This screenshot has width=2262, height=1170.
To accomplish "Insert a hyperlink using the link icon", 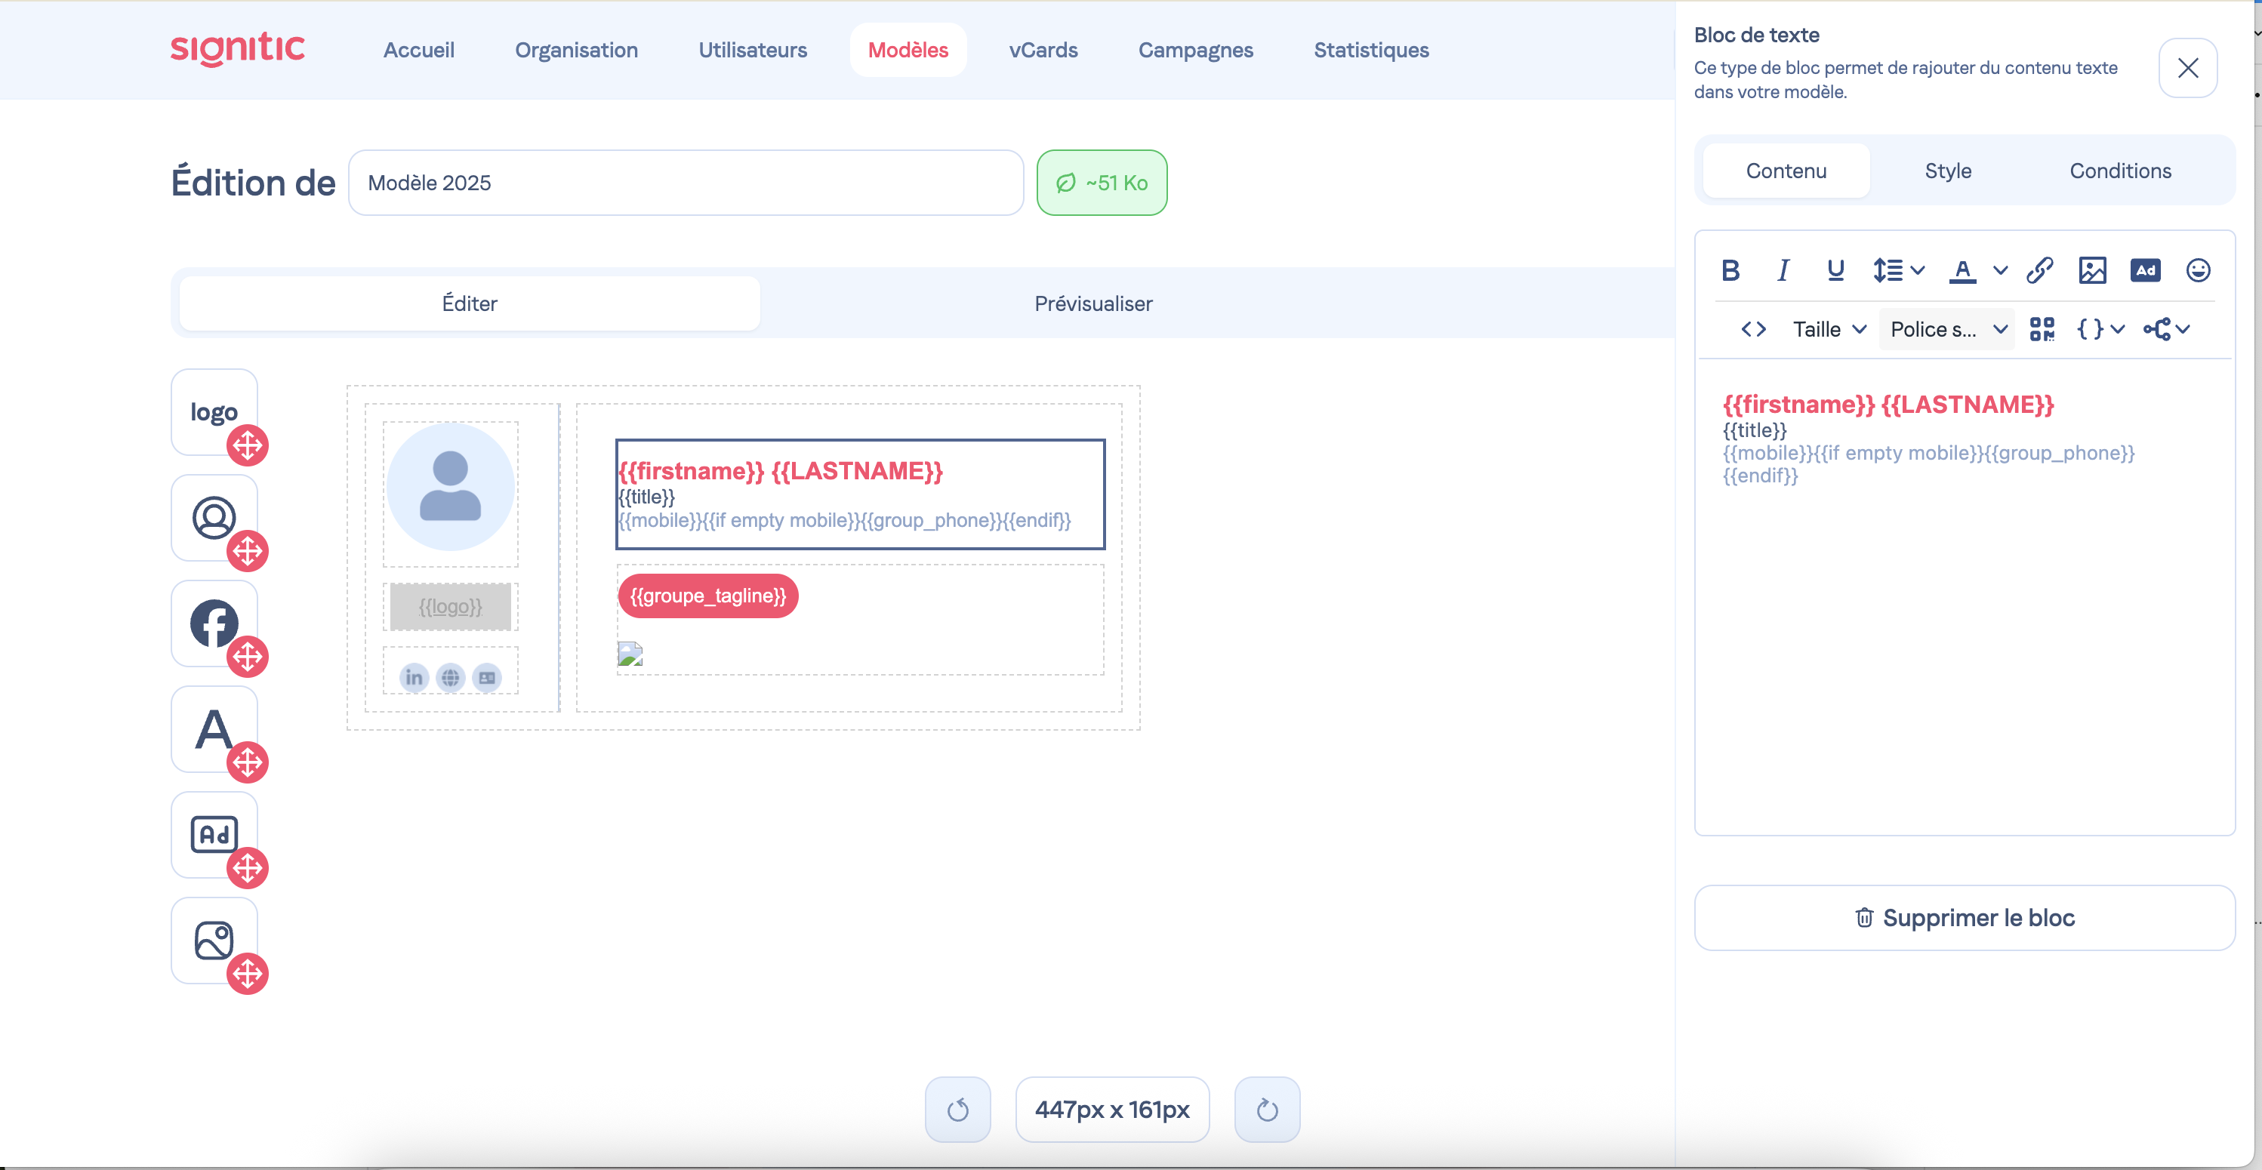I will pyautogui.click(x=2039, y=270).
